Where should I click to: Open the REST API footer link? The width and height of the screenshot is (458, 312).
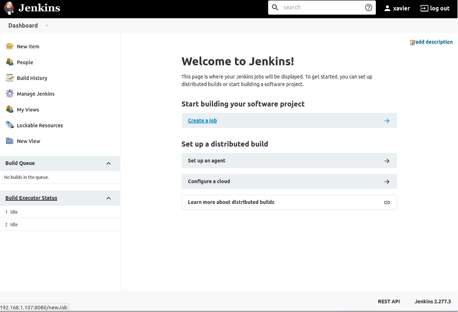389,301
